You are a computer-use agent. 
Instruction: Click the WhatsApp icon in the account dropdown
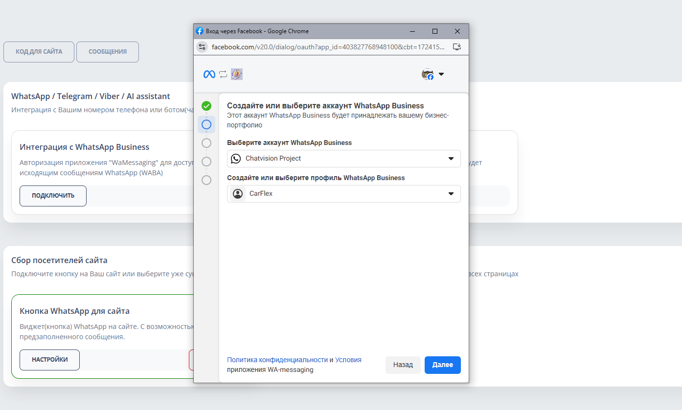(236, 159)
